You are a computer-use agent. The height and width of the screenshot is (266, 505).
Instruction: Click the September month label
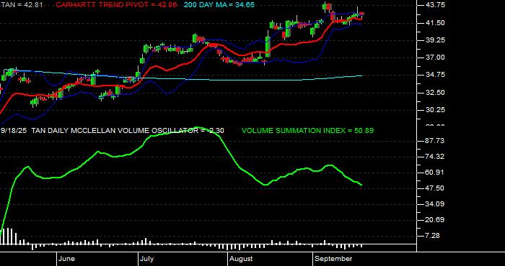[333, 259]
